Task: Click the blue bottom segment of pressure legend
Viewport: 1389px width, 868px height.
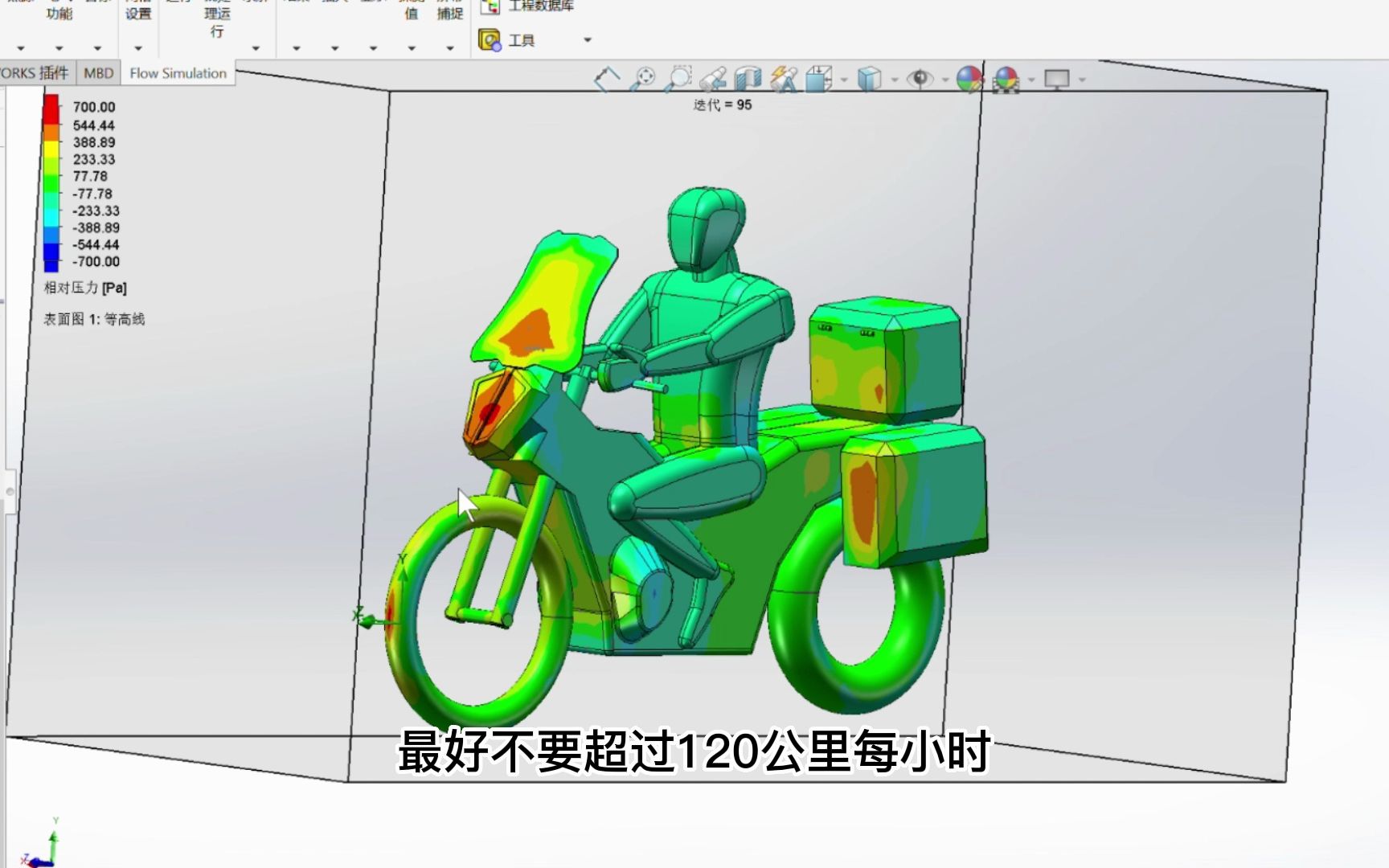Action: pos(51,258)
